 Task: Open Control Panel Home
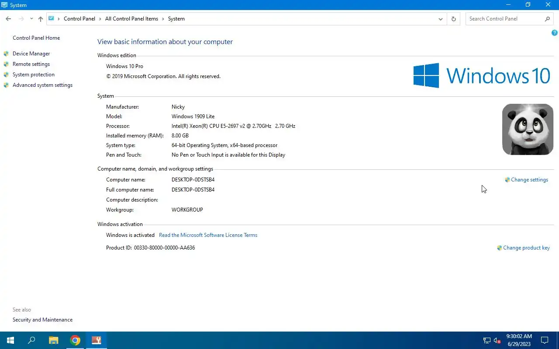[36, 38]
